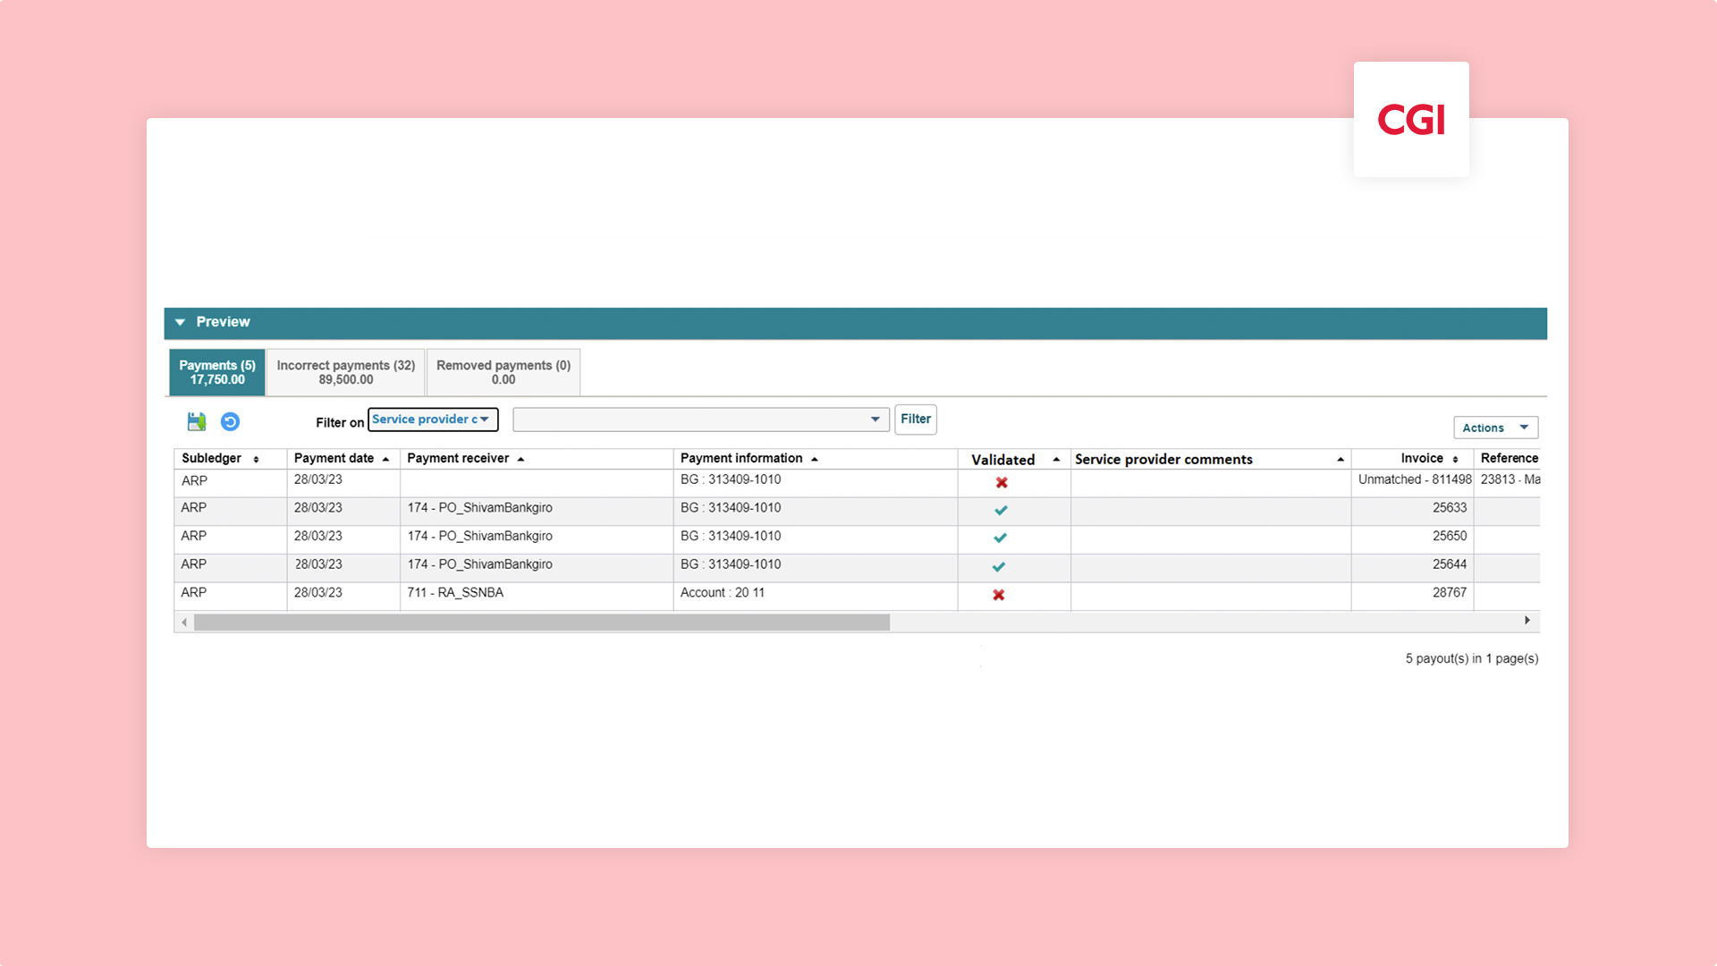Click the blue refresh icon
Image resolution: width=1717 pixels, height=966 pixels.
click(230, 421)
